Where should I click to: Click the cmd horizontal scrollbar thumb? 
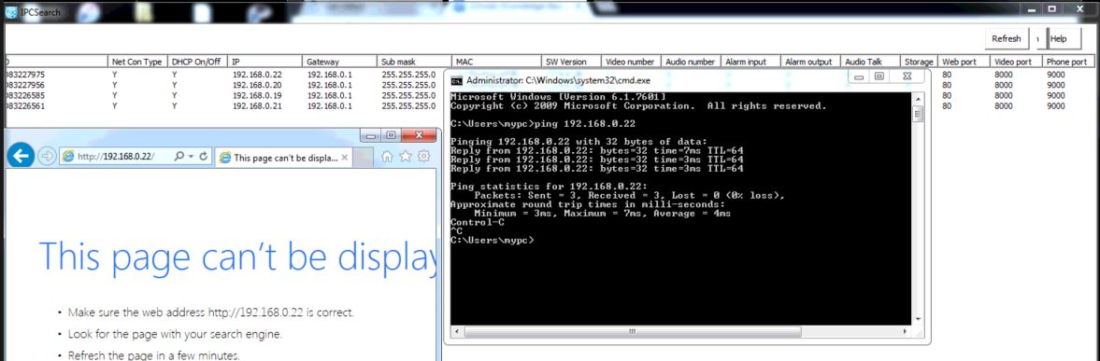[x=632, y=332]
